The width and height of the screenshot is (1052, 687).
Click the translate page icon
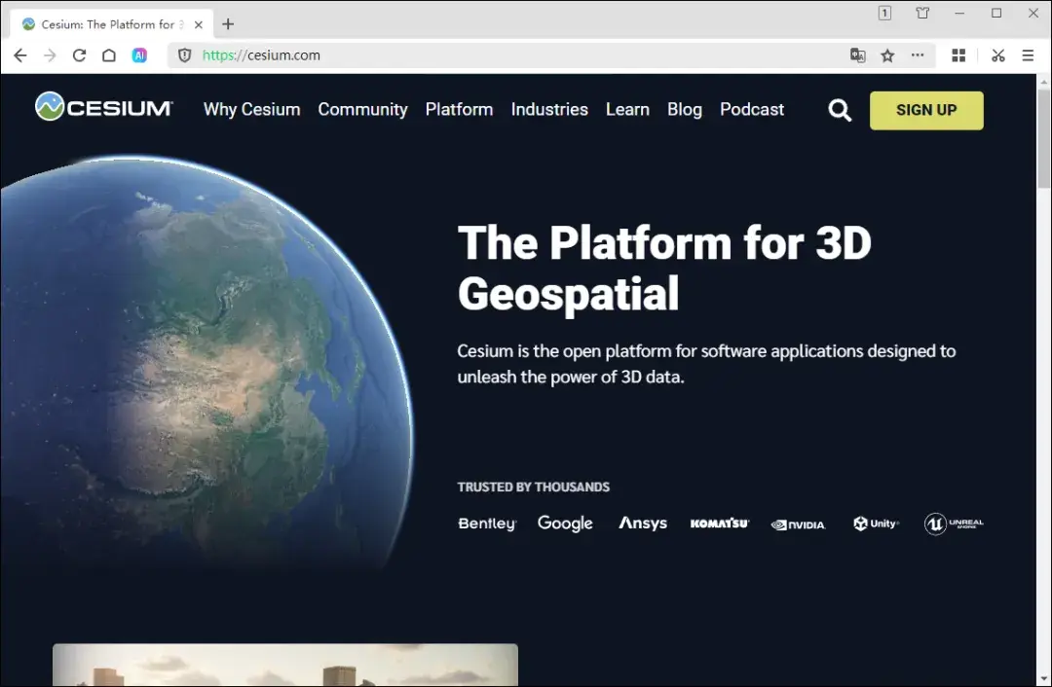click(857, 55)
